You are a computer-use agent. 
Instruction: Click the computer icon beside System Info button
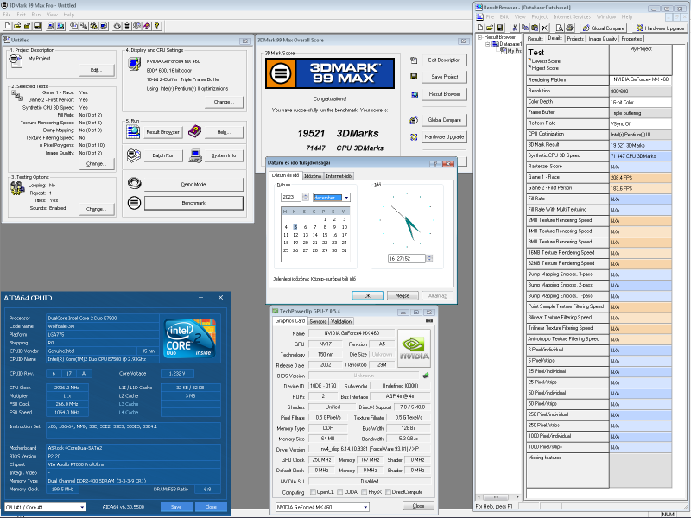(195, 155)
